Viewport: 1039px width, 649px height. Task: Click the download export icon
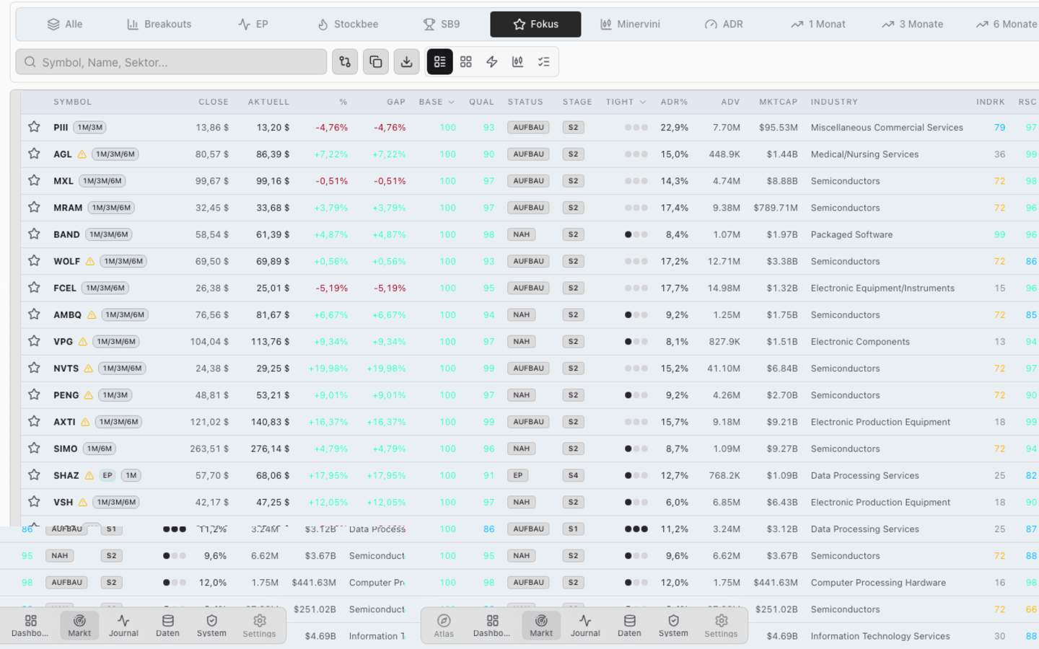[407, 62]
